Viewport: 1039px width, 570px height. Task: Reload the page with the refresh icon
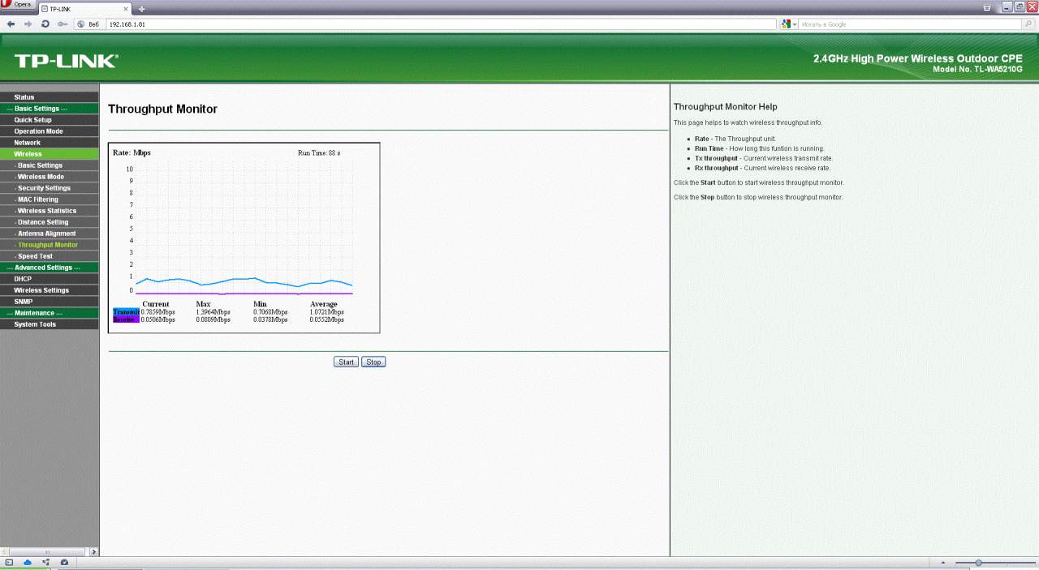point(45,24)
